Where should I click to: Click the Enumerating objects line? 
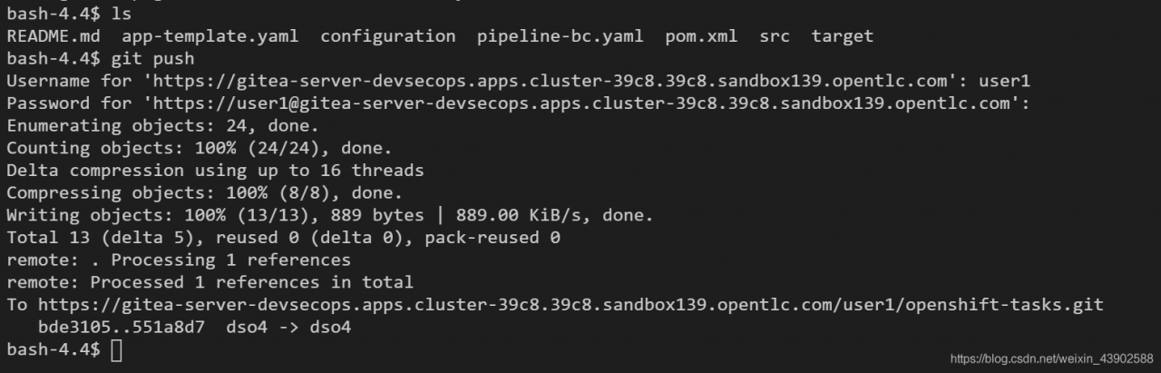[x=162, y=126]
